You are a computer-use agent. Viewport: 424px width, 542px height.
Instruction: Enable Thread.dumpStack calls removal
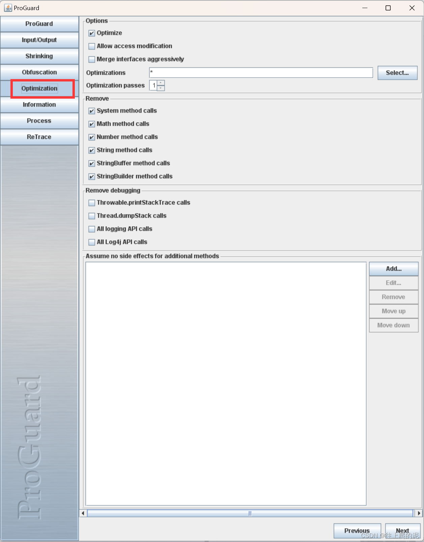[92, 216]
